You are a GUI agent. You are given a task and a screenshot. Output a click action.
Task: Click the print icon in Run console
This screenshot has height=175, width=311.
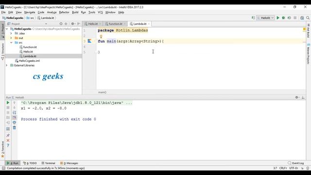14,122
